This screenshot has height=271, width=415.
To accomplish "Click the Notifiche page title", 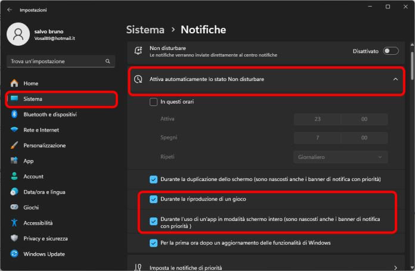I will tap(203, 30).
